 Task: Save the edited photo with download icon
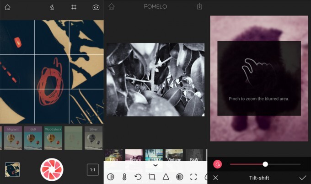(199, 6)
